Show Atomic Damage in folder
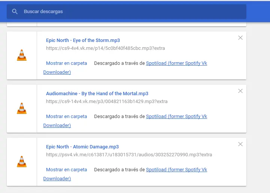This screenshot has width=270, height=193. 66,170
